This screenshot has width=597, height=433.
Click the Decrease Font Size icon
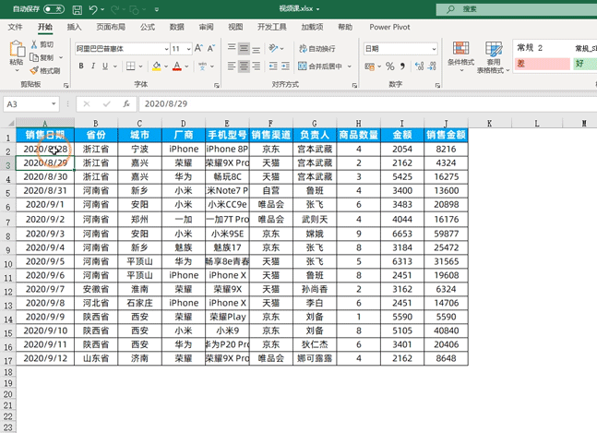(211, 48)
